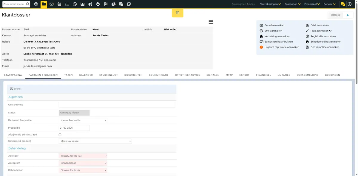Image resolution: width=358 pixels, height=176 pixels.
Task: Open the hamburger menu icon
Action: click(x=211, y=22)
